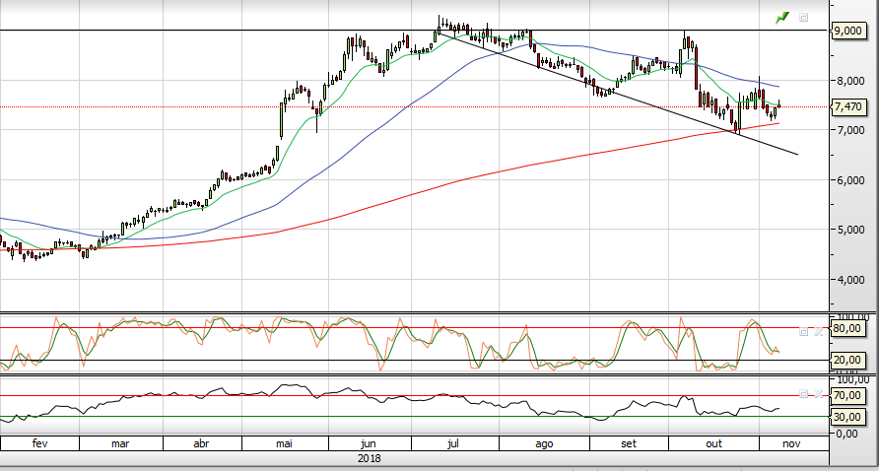The image size is (879, 471).
Task: Click the 'fev' month on the time axis
Action: (x=39, y=443)
